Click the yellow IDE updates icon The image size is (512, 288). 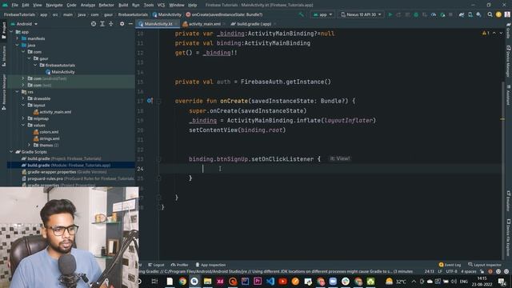tap(498, 14)
